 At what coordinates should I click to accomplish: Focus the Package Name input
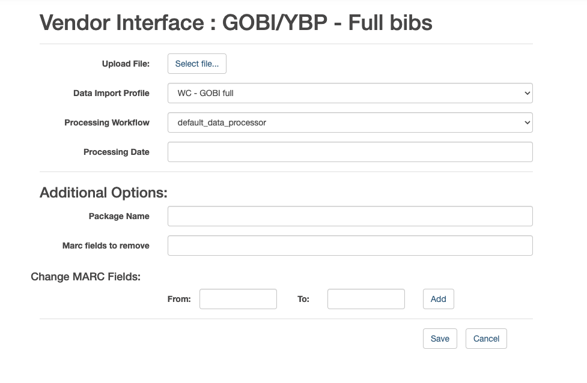[x=350, y=216]
